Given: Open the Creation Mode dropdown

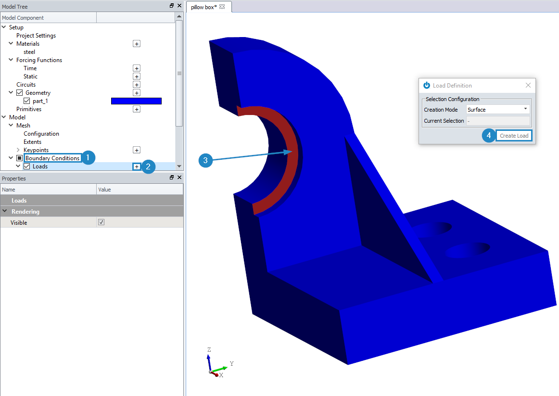Looking at the screenshot, I should click(498, 109).
